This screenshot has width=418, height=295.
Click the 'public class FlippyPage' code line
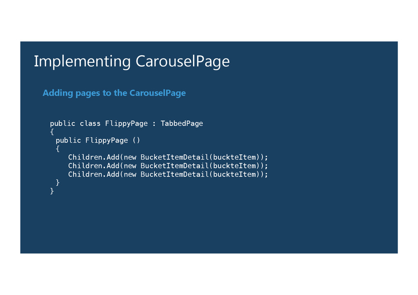126,123
